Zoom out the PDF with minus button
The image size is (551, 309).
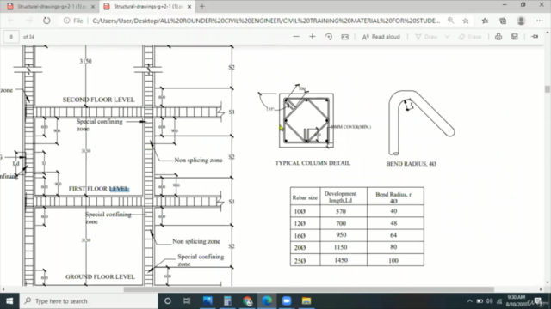coord(296,37)
